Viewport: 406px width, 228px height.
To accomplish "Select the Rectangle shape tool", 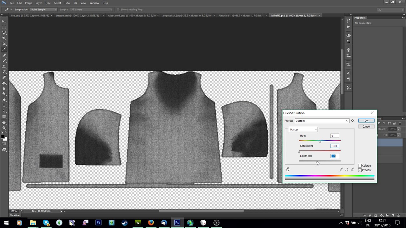I will pyautogui.click(x=4, y=117).
